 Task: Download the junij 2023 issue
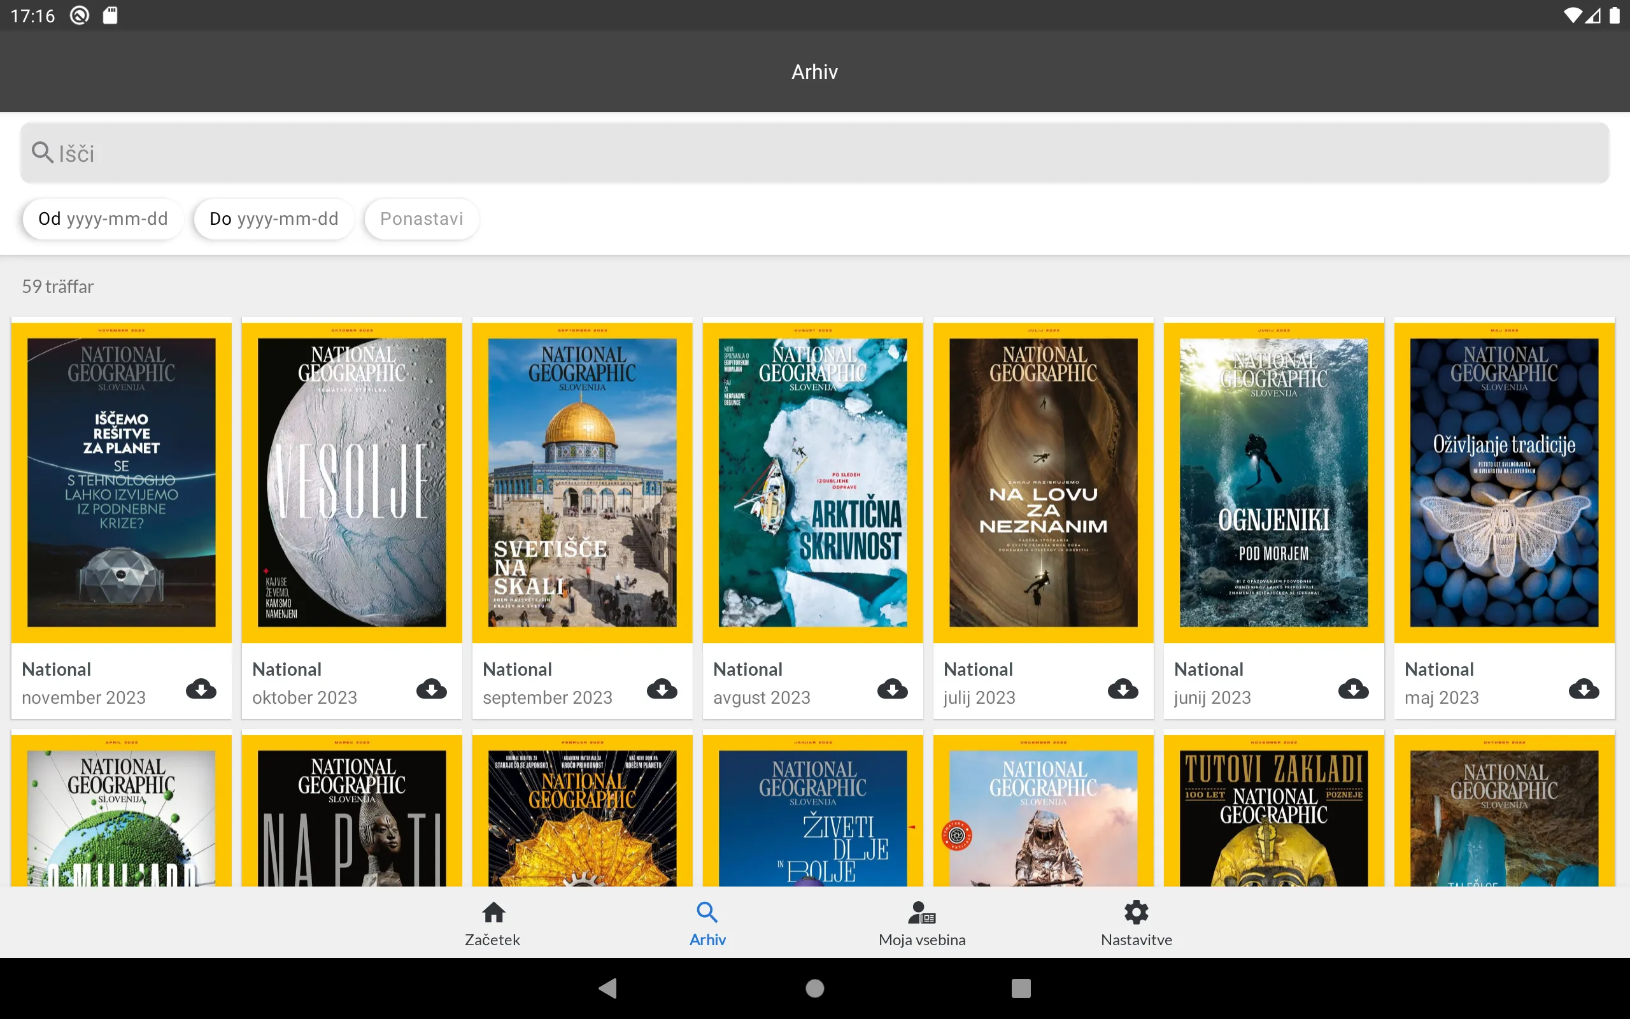1353,688
